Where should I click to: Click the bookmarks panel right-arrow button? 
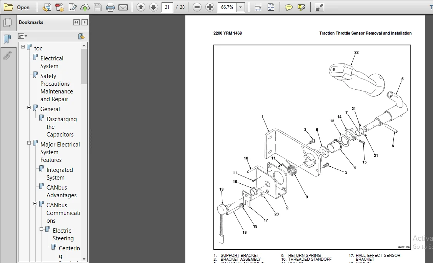[85, 22]
